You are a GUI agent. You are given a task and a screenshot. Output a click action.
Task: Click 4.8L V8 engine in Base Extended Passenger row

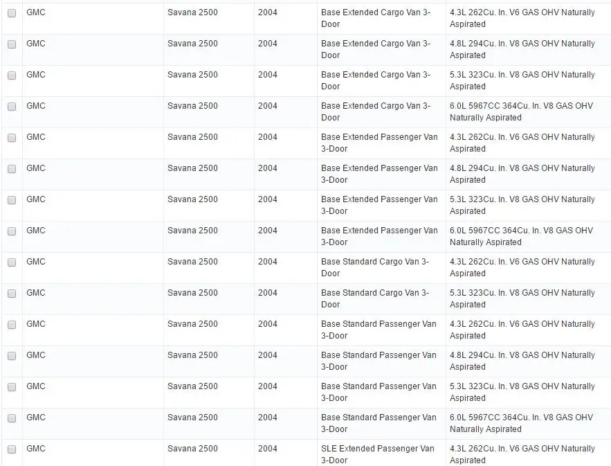pyautogui.click(x=522, y=174)
